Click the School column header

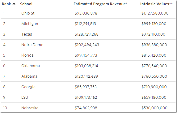click(x=26, y=4)
